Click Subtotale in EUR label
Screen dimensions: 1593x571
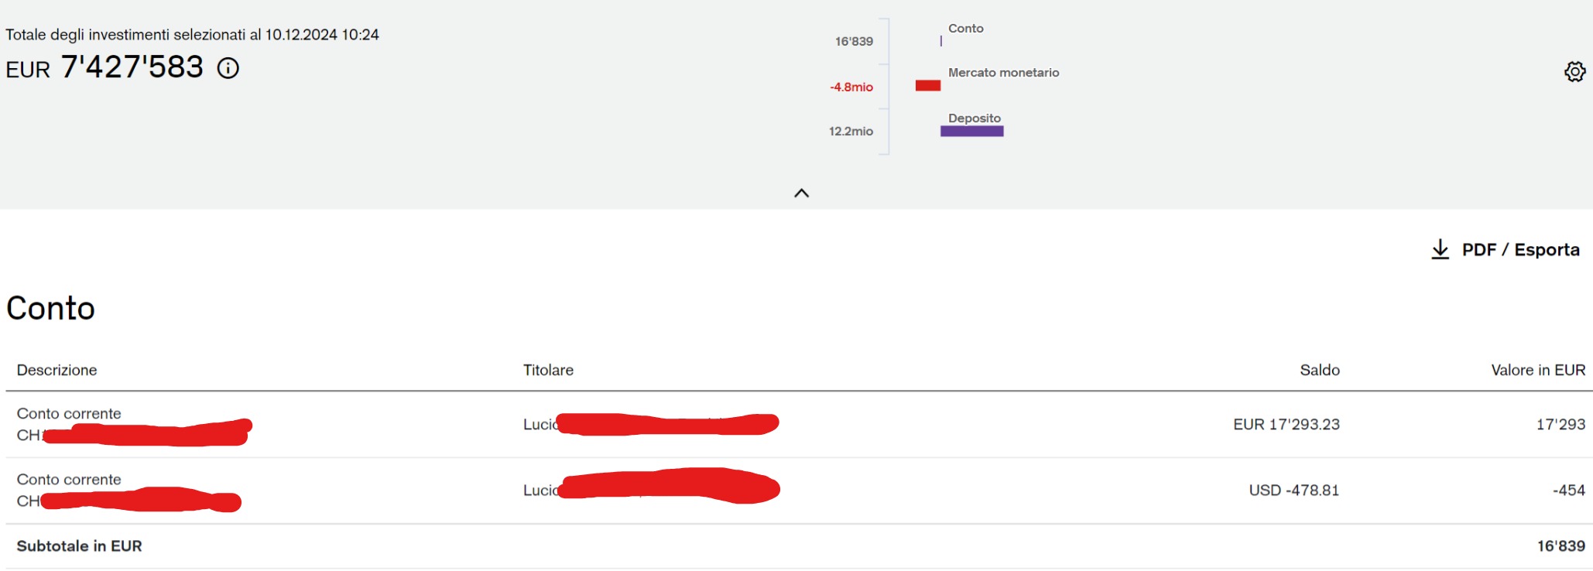[x=79, y=546]
